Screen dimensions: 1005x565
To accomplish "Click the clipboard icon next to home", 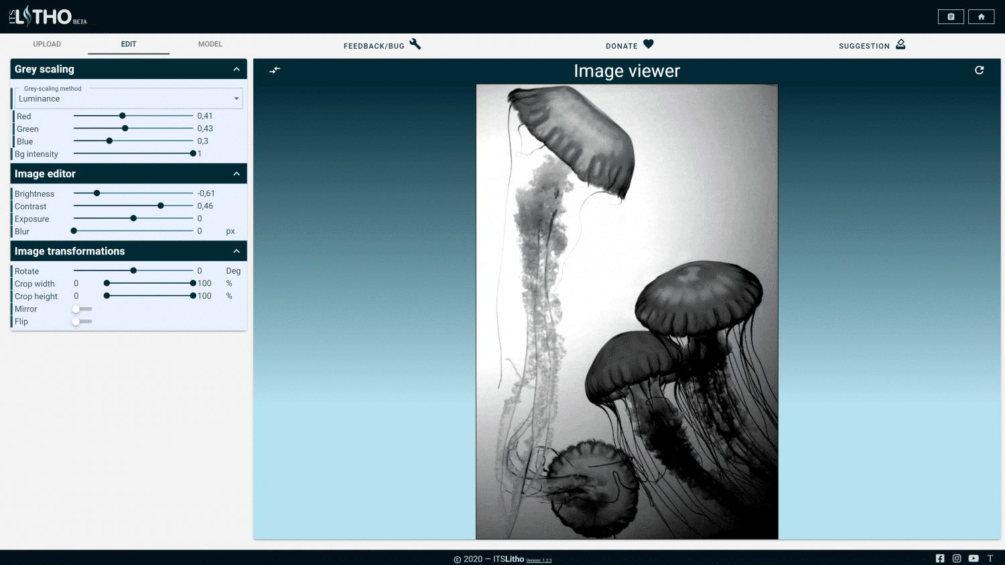I will click(950, 15).
